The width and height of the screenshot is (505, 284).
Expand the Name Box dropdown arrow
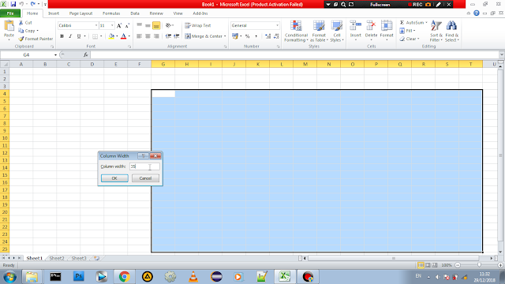point(55,54)
